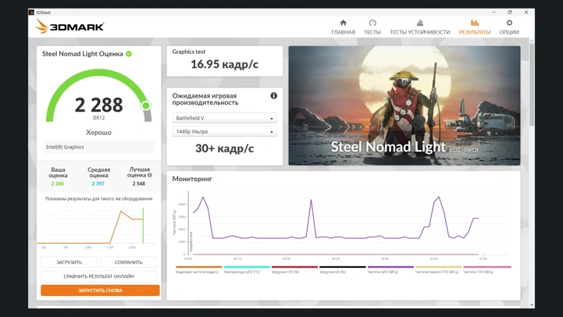This screenshot has width=563, height=317.
Task: Click the 30+ кадр/с estimate
Action: click(224, 148)
